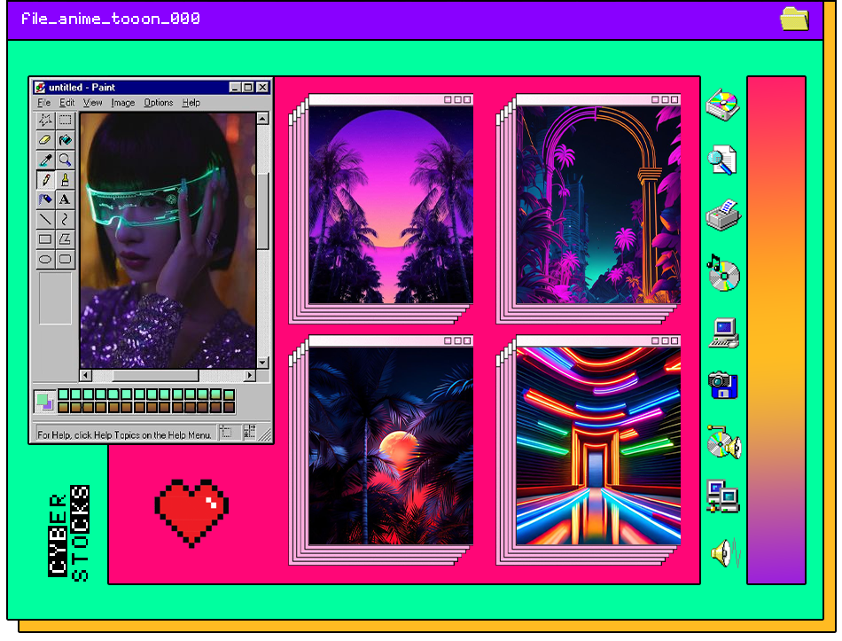Pick the last swatch in top palette row
This screenshot has height=641, width=842.
click(x=229, y=395)
